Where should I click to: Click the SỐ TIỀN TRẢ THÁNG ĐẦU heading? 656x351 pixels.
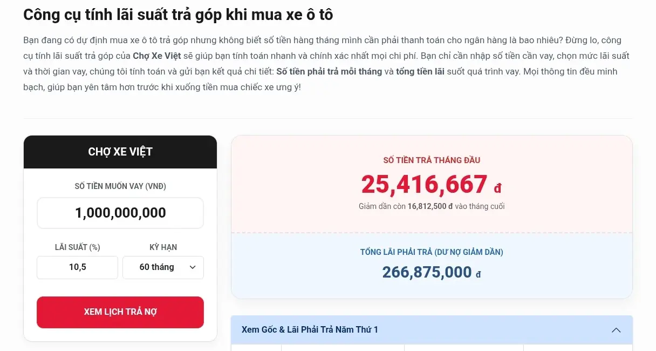click(431, 160)
